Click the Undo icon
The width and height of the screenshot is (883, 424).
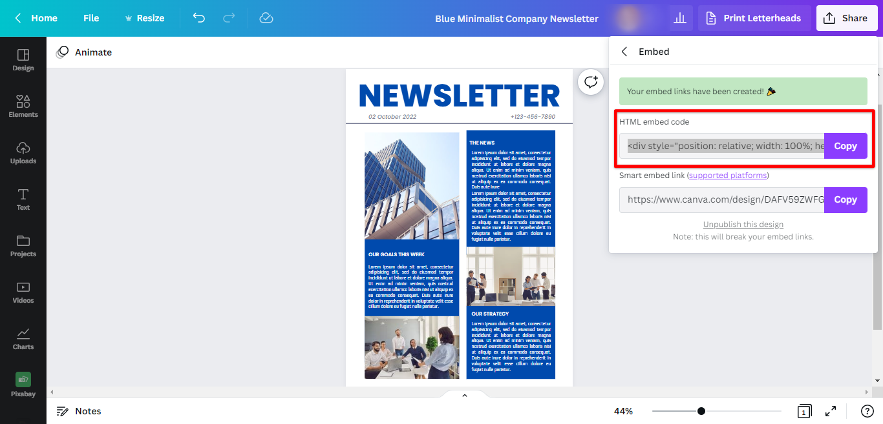pyautogui.click(x=198, y=18)
